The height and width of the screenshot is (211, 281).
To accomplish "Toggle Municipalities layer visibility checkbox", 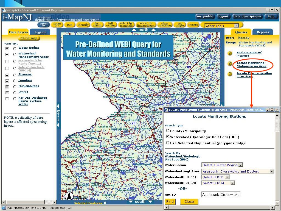I will (7, 87).
